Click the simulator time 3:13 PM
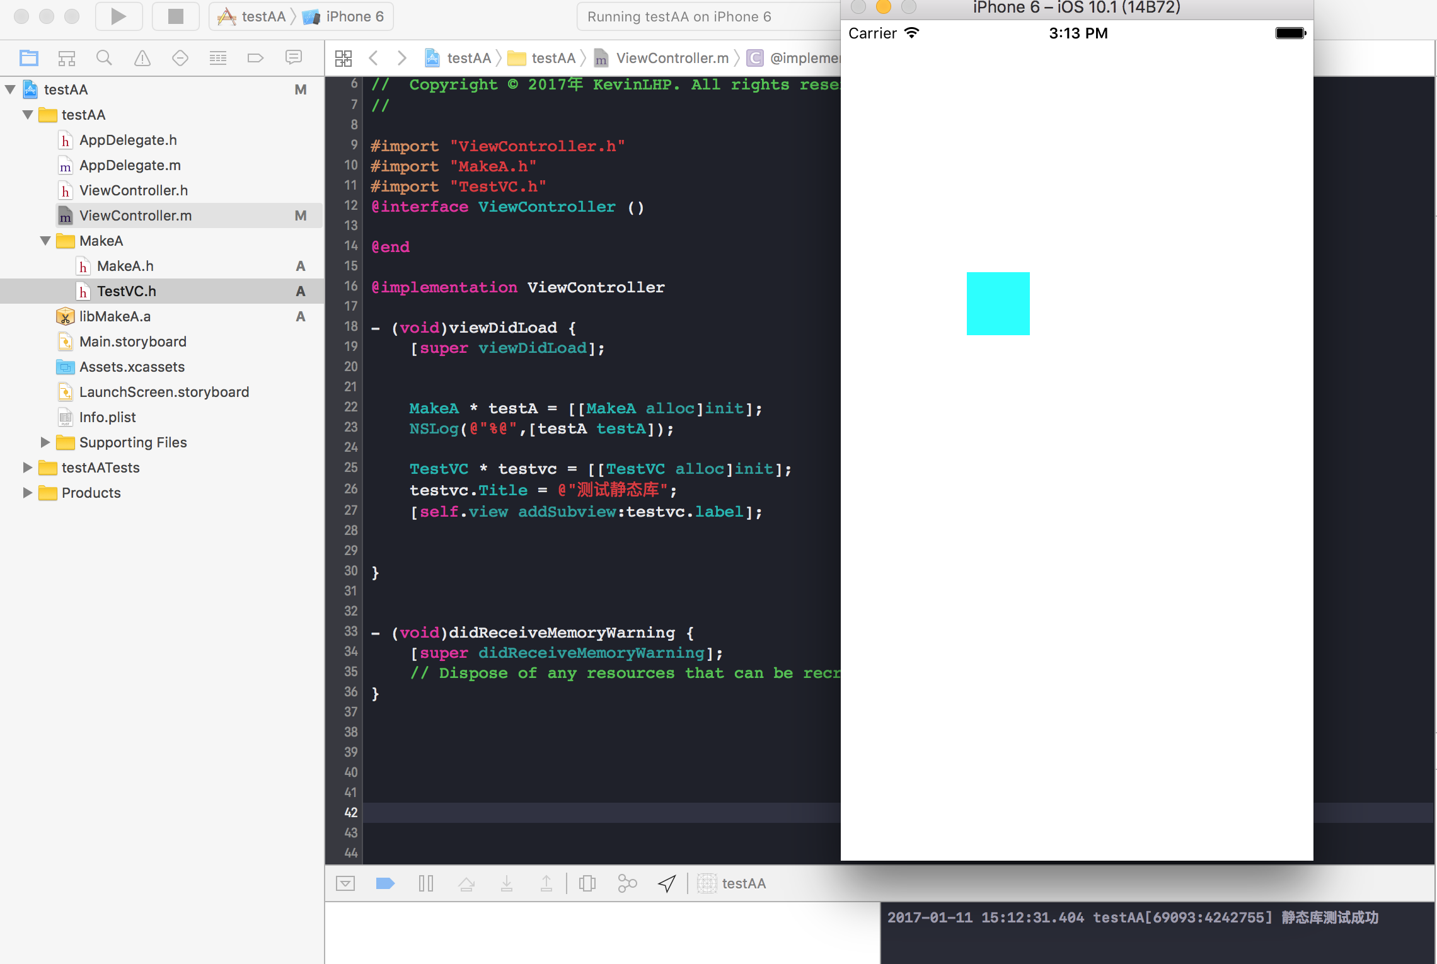The height and width of the screenshot is (964, 1437). click(x=1078, y=33)
